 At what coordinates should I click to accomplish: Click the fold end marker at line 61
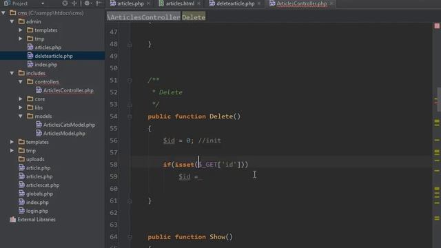coord(130,201)
